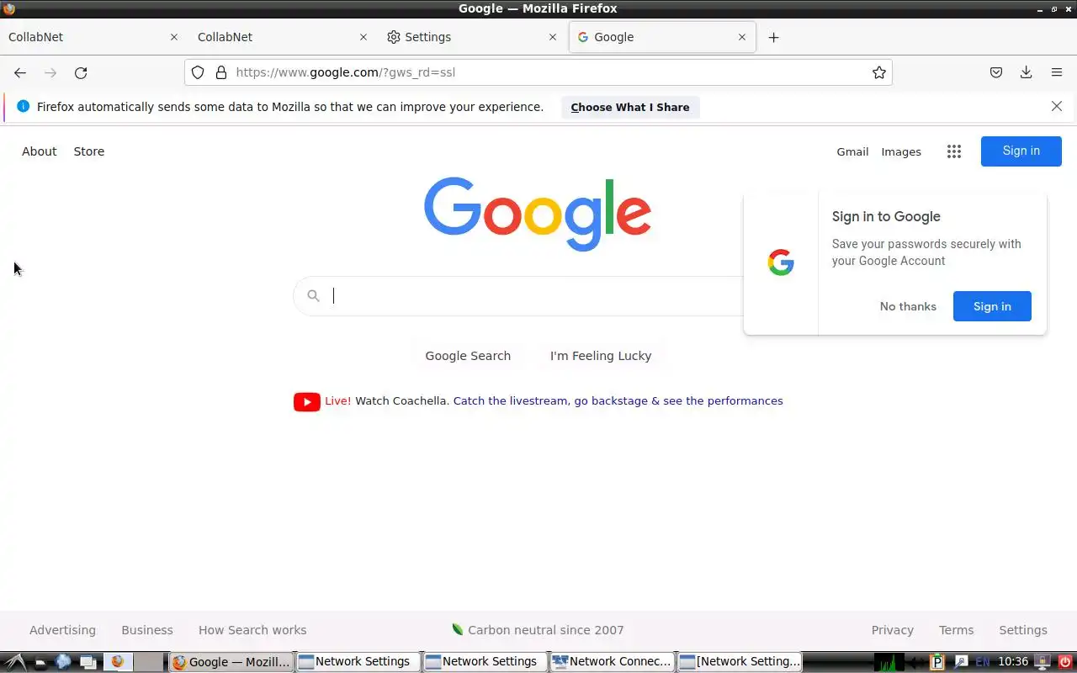Viewport: 1077px width, 673px height.
Task: Click I'm Feeling Lucky button
Action: coord(601,356)
